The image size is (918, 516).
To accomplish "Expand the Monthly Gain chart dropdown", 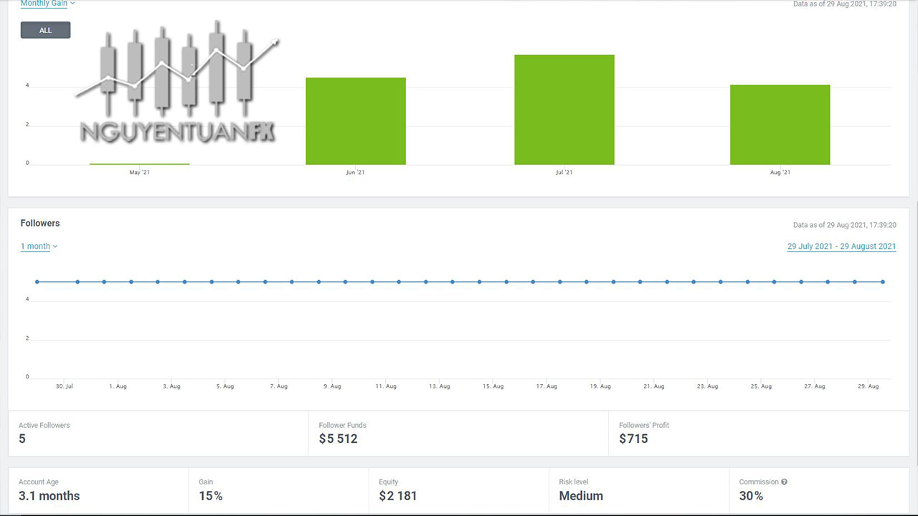I will pyautogui.click(x=47, y=4).
